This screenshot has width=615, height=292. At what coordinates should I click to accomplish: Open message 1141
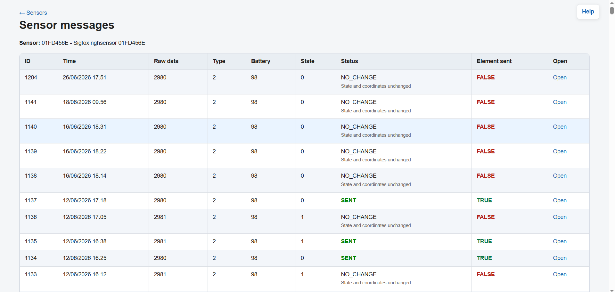click(x=560, y=102)
